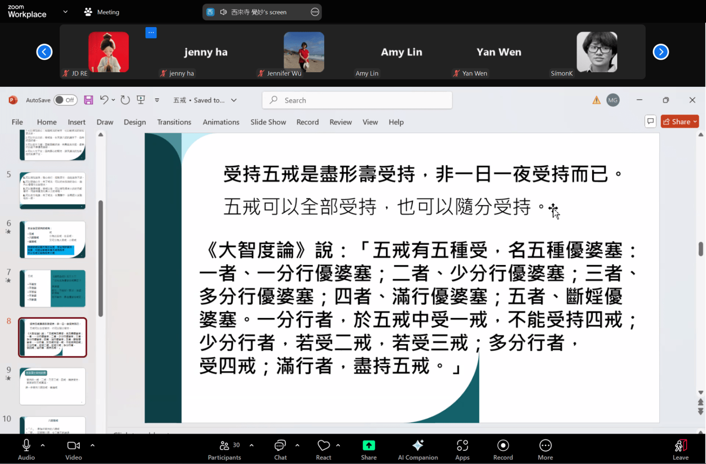Open the Comments pane in PowerPoint
The height and width of the screenshot is (464, 706).
[x=650, y=121]
